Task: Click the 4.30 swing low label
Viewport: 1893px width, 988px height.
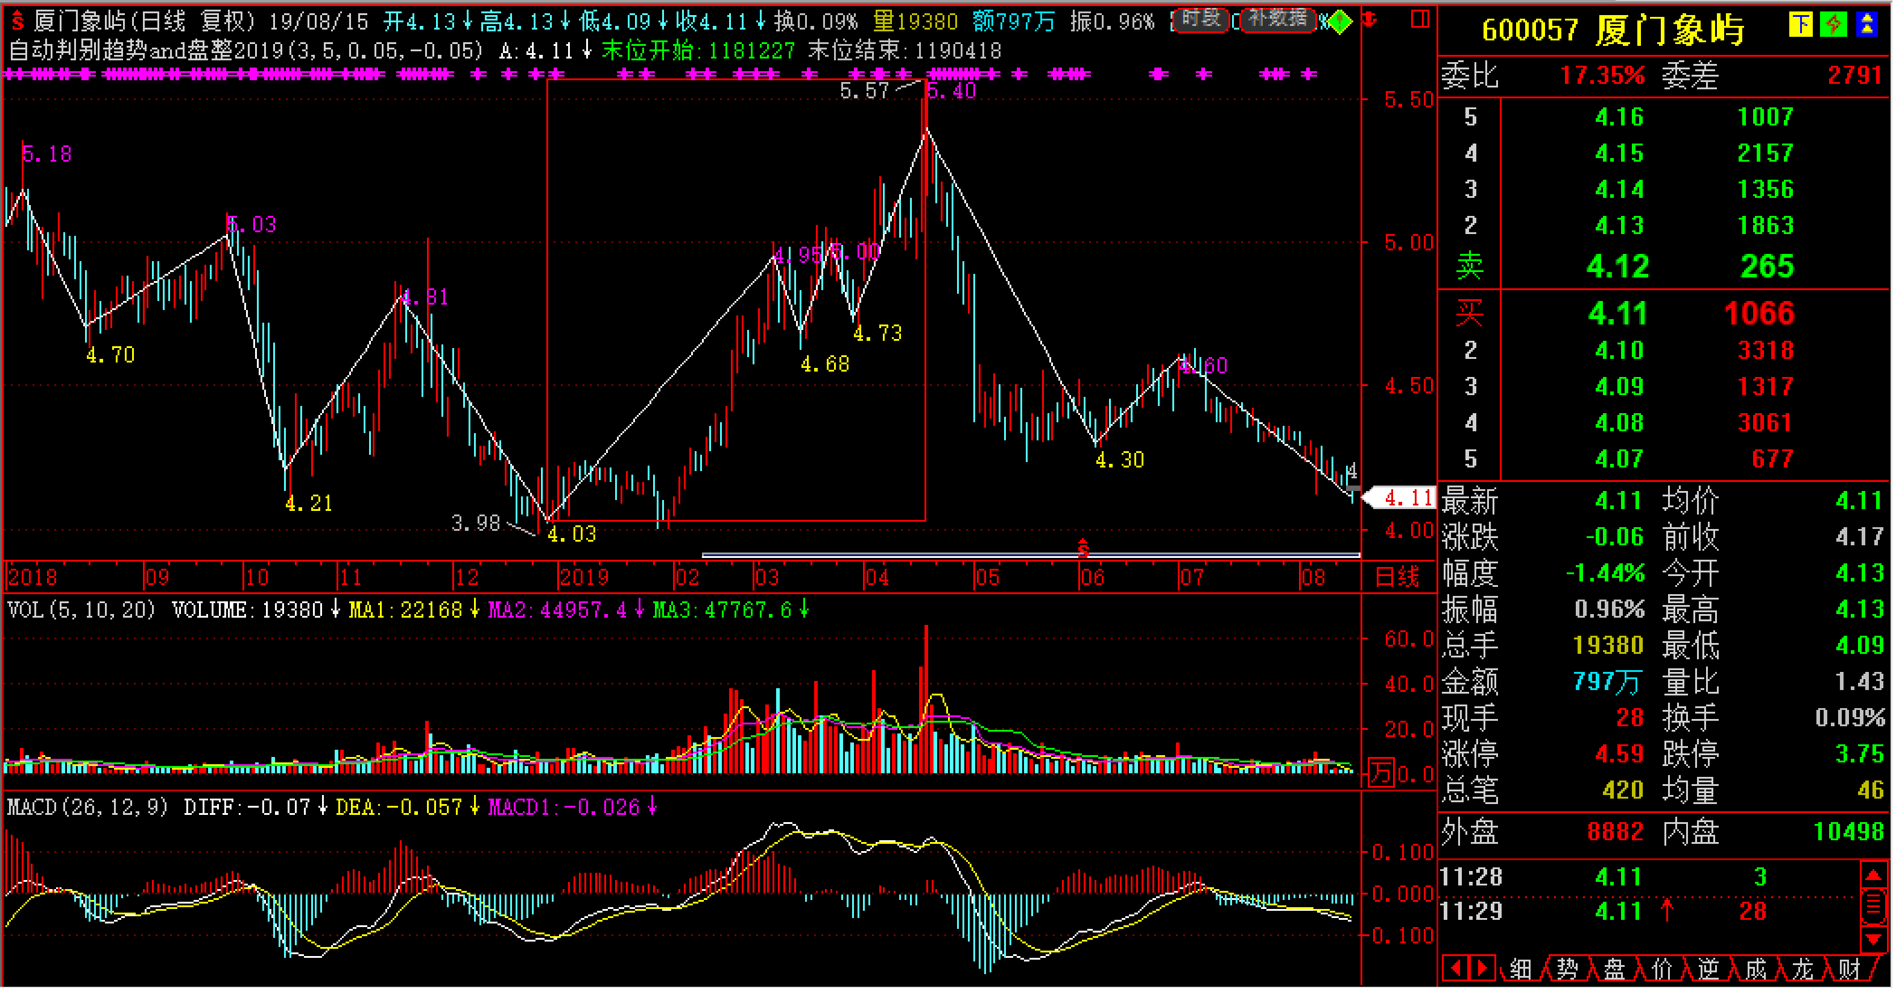Action: (1119, 460)
